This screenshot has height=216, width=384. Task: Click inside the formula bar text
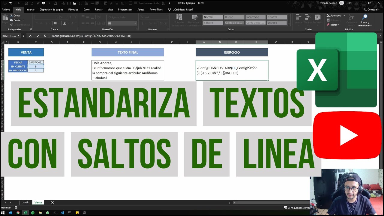91,36
